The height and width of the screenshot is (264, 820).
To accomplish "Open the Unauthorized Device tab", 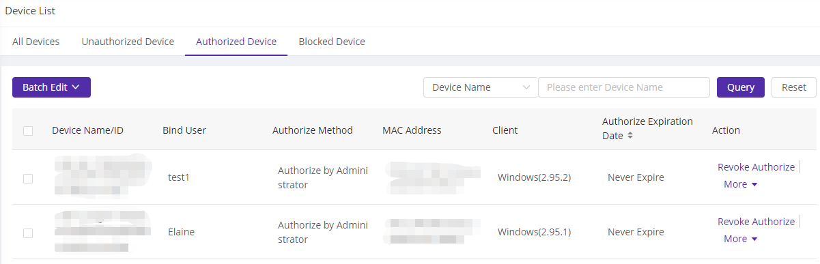I will pyautogui.click(x=128, y=42).
